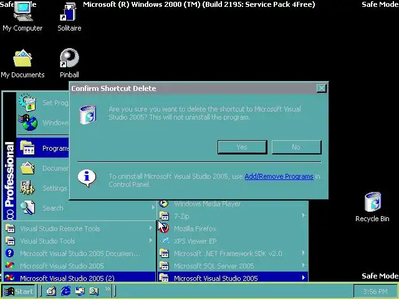Launch Internet Explorer from quick launch
This screenshot has height=299, width=399.
point(65,291)
